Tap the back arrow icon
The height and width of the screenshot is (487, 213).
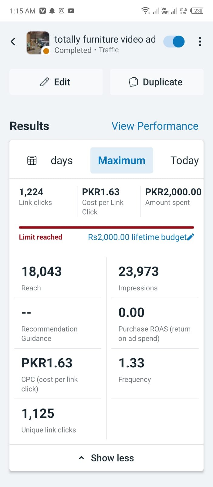coord(13,42)
